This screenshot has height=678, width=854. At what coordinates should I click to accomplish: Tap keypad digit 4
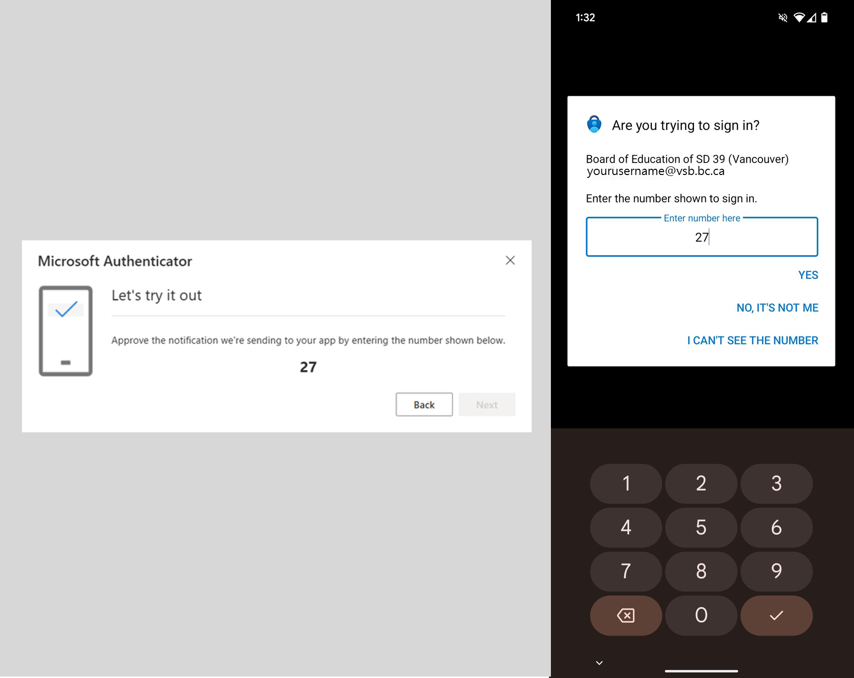(x=626, y=527)
